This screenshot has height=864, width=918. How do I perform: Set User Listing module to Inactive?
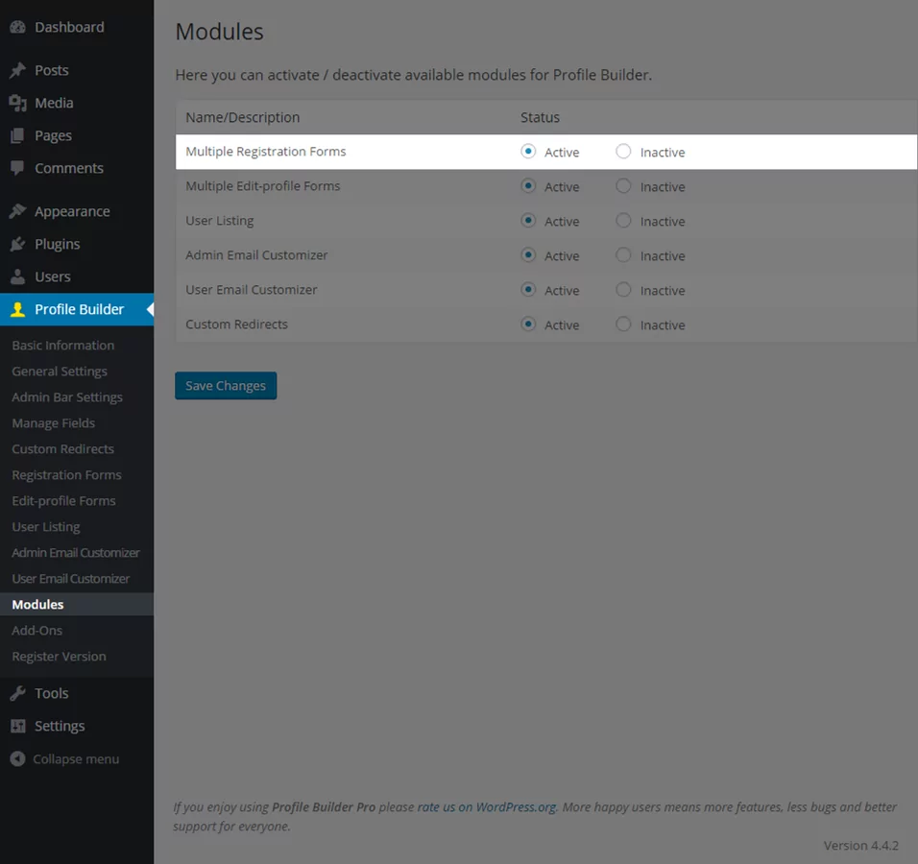(623, 221)
